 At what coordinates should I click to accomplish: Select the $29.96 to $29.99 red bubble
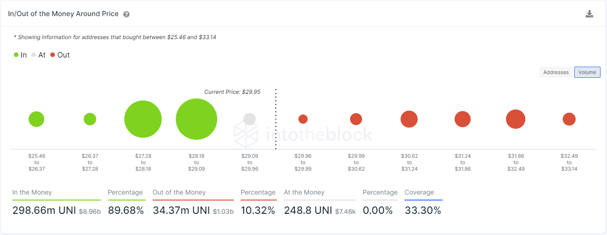[303, 119]
